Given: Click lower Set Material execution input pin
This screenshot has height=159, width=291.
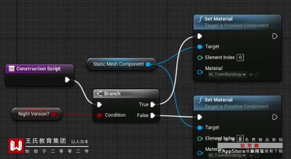Looking at the screenshot, I should [x=200, y=117].
